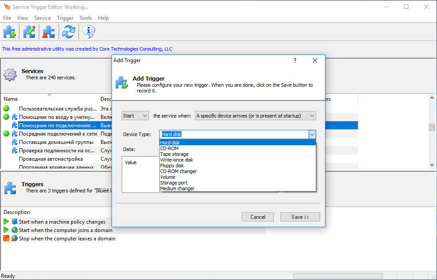Viewport: 437px width, 280px height.
Task: Pick CD-ROM changer from list
Action: (237, 171)
